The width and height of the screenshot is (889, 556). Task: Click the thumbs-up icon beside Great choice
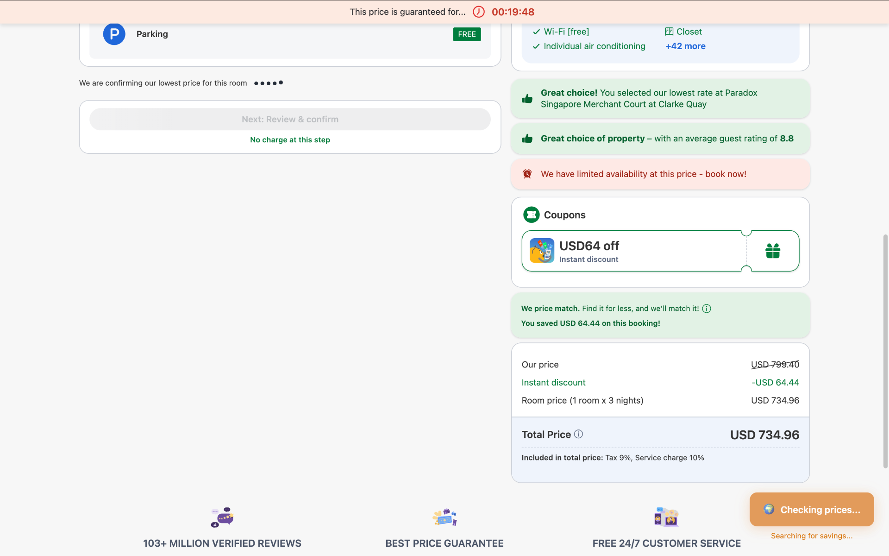pos(527,99)
